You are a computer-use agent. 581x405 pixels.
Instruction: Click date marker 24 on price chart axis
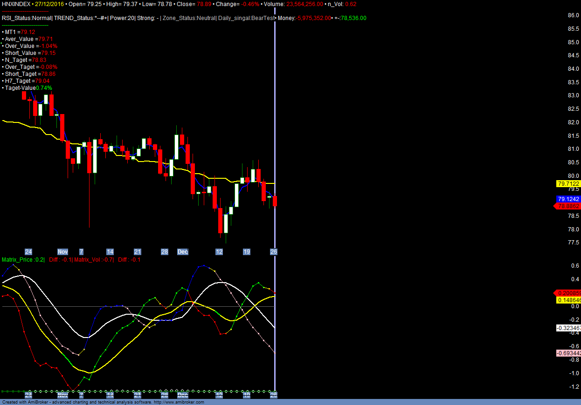coord(28,252)
